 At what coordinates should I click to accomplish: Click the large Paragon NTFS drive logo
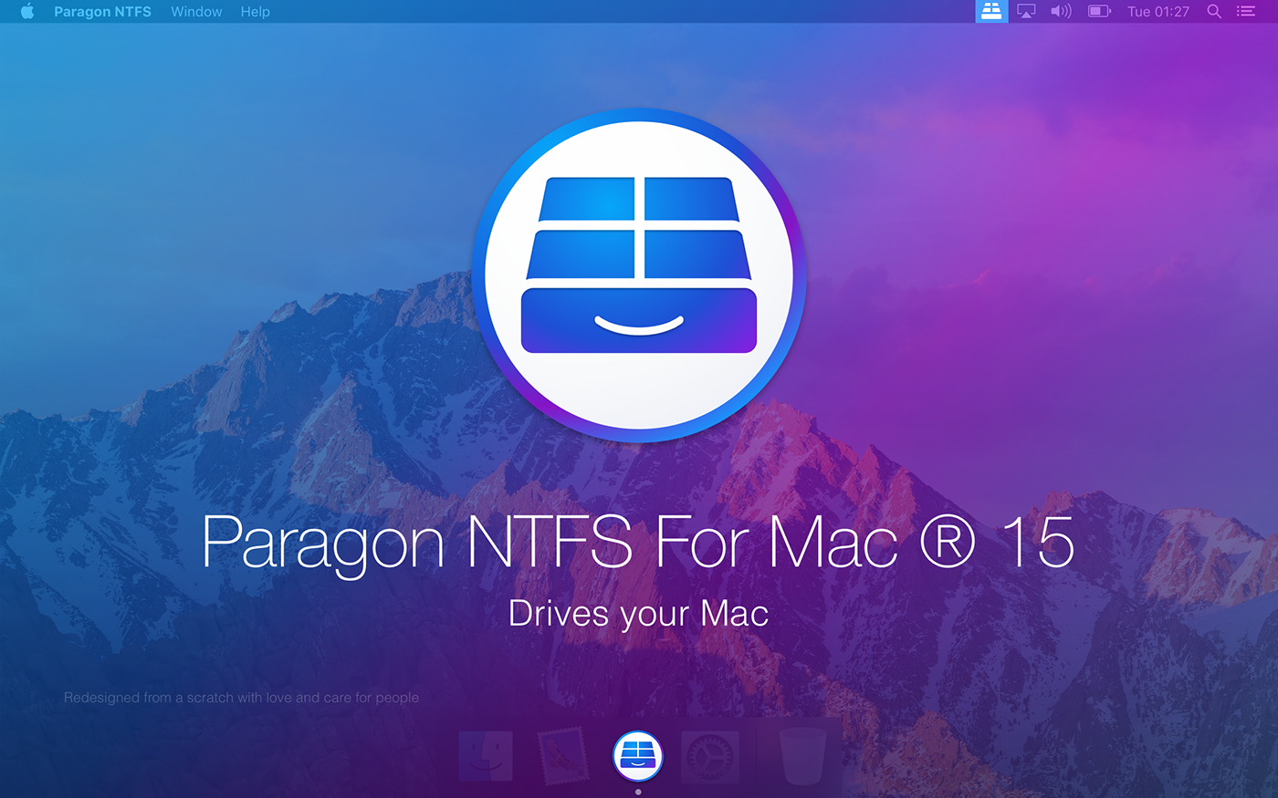click(639, 275)
